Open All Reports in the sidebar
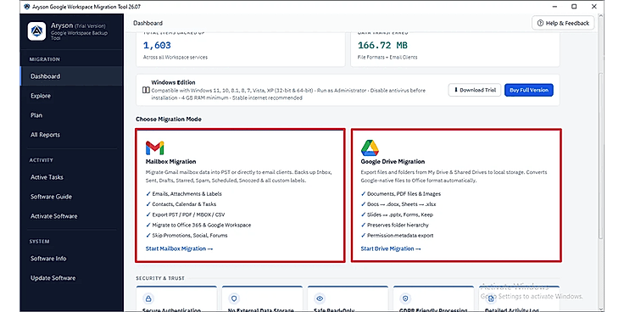 (x=71, y=135)
